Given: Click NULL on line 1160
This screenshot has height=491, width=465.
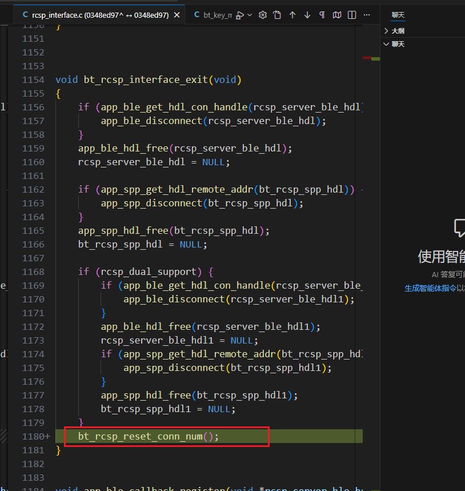Looking at the screenshot, I should [x=214, y=162].
